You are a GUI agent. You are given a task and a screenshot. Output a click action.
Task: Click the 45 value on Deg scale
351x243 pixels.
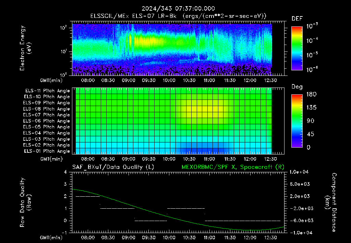(x=310, y=134)
